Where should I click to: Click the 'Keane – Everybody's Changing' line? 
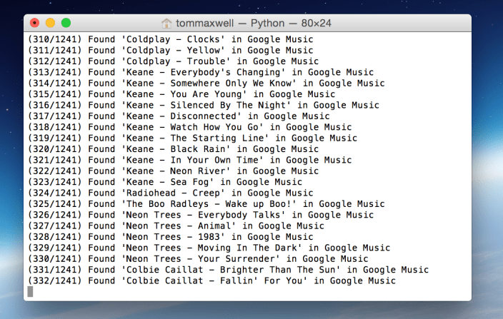click(x=200, y=72)
